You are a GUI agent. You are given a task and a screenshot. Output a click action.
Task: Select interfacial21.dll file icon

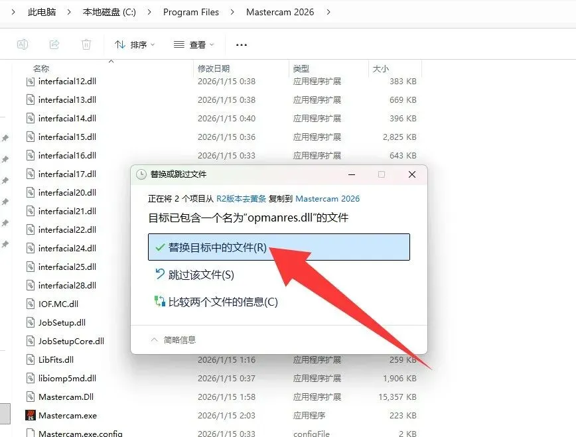(x=31, y=211)
